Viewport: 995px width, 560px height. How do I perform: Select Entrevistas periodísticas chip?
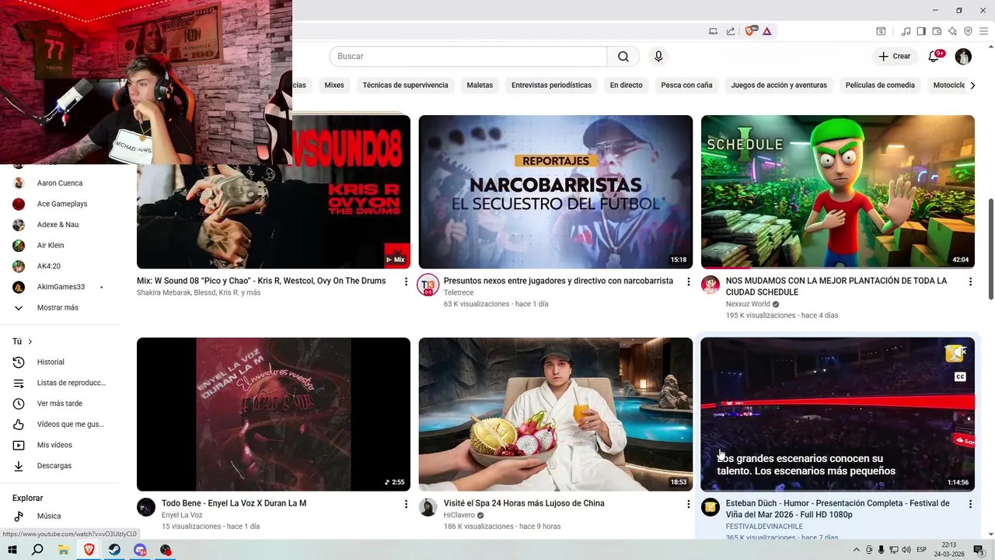click(551, 85)
